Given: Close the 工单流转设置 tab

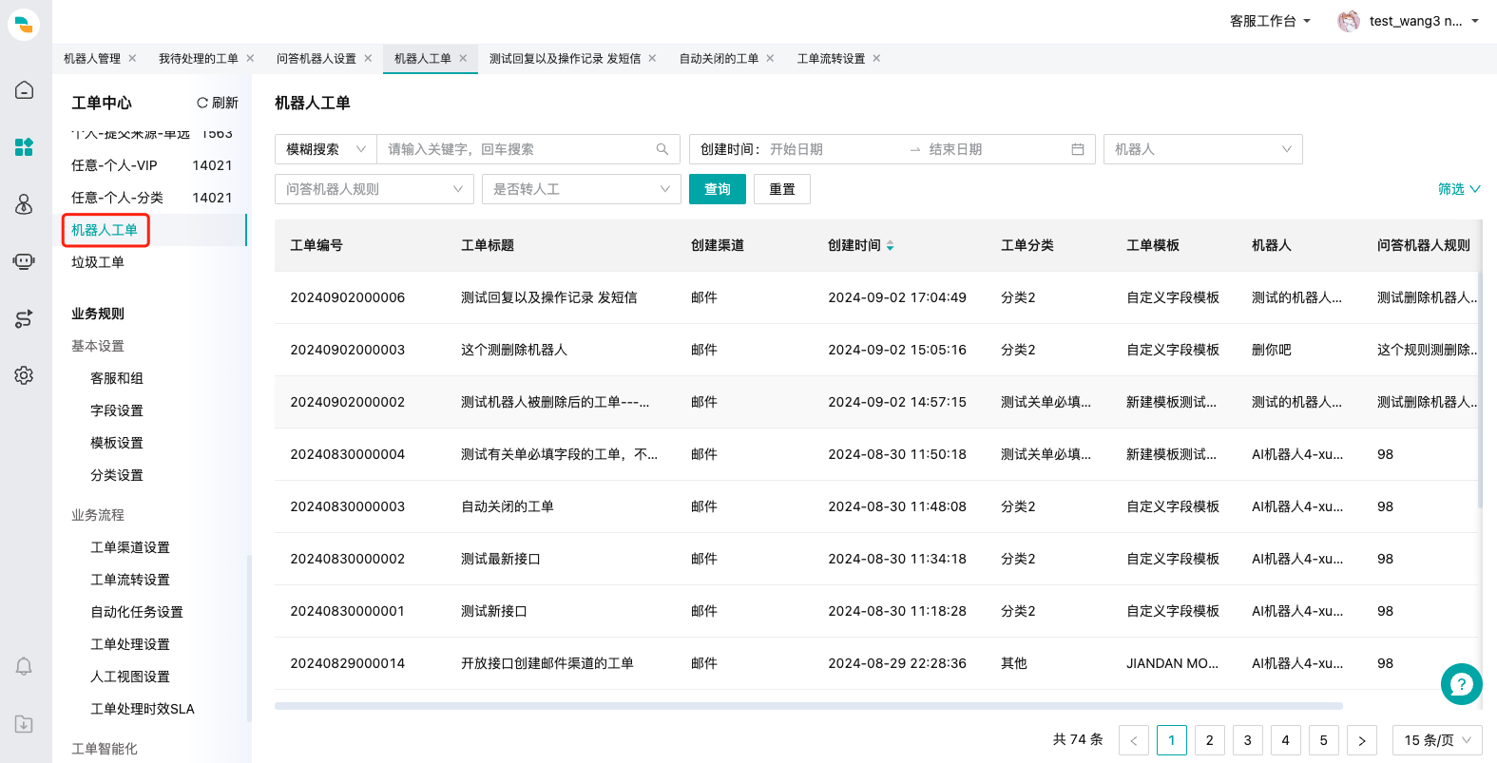Looking at the screenshot, I should [876, 58].
